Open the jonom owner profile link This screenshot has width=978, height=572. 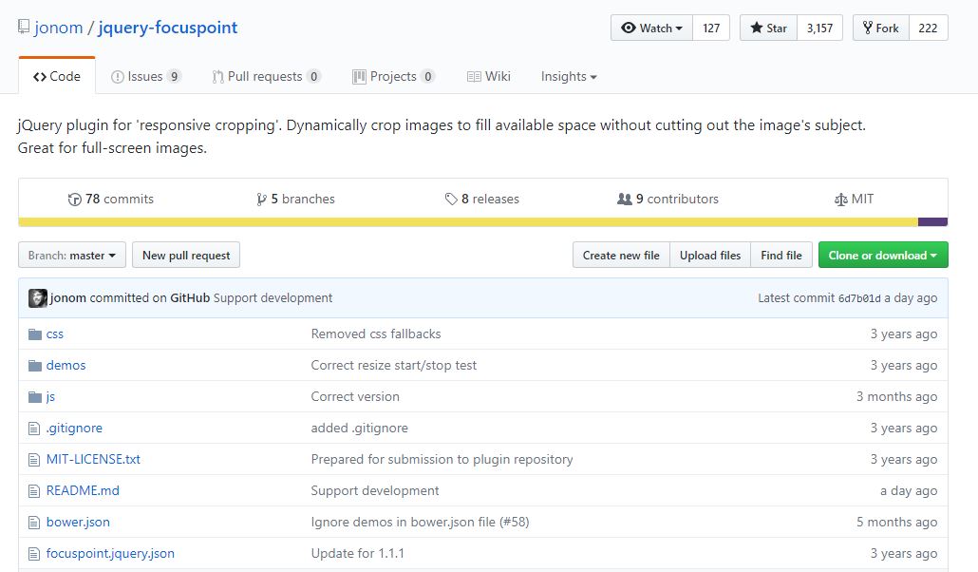pyautogui.click(x=59, y=28)
